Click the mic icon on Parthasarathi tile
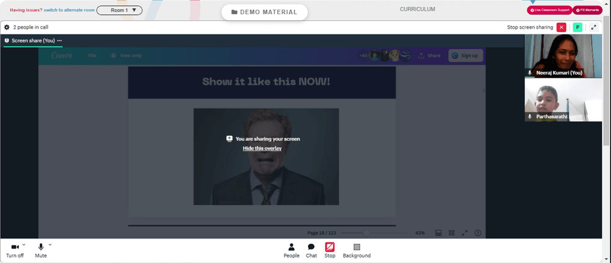The width and height of the screenshot is (611, 263). 530,117
